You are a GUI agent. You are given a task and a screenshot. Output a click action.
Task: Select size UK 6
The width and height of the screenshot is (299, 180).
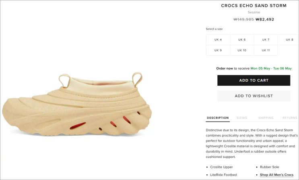(242, 40)
